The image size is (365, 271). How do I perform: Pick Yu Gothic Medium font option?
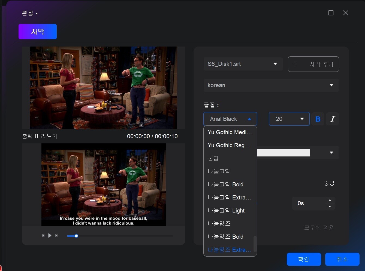pos(230,132)
